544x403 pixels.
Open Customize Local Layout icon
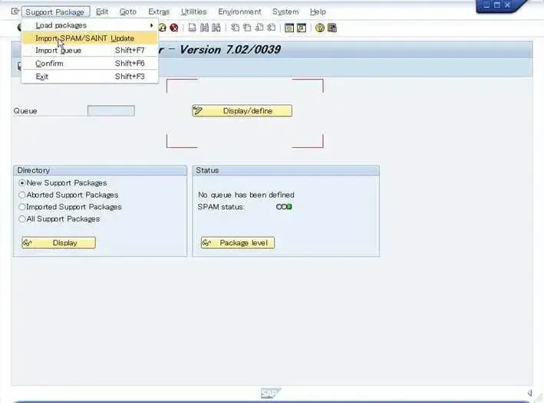pos(332,28)
